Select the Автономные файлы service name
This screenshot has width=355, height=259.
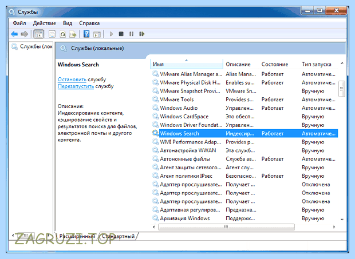coord(185,159)
